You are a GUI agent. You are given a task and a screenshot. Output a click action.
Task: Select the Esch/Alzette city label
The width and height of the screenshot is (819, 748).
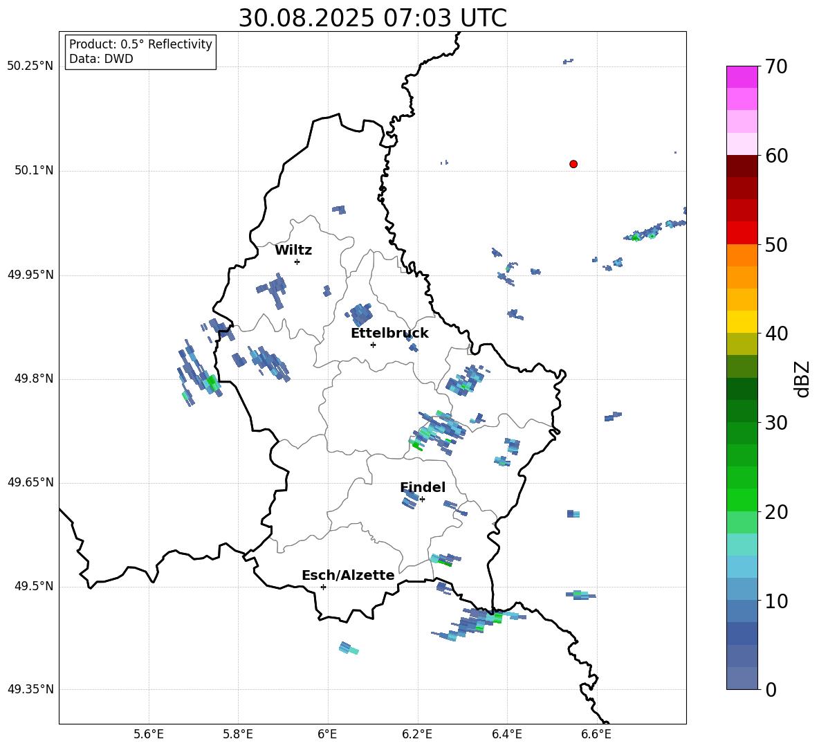pos(348,576)
